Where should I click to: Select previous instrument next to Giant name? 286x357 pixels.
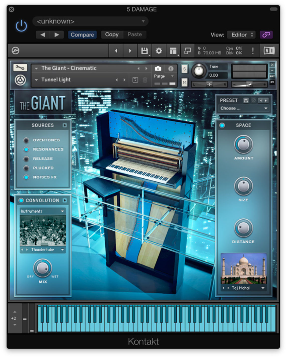point(138,68)
